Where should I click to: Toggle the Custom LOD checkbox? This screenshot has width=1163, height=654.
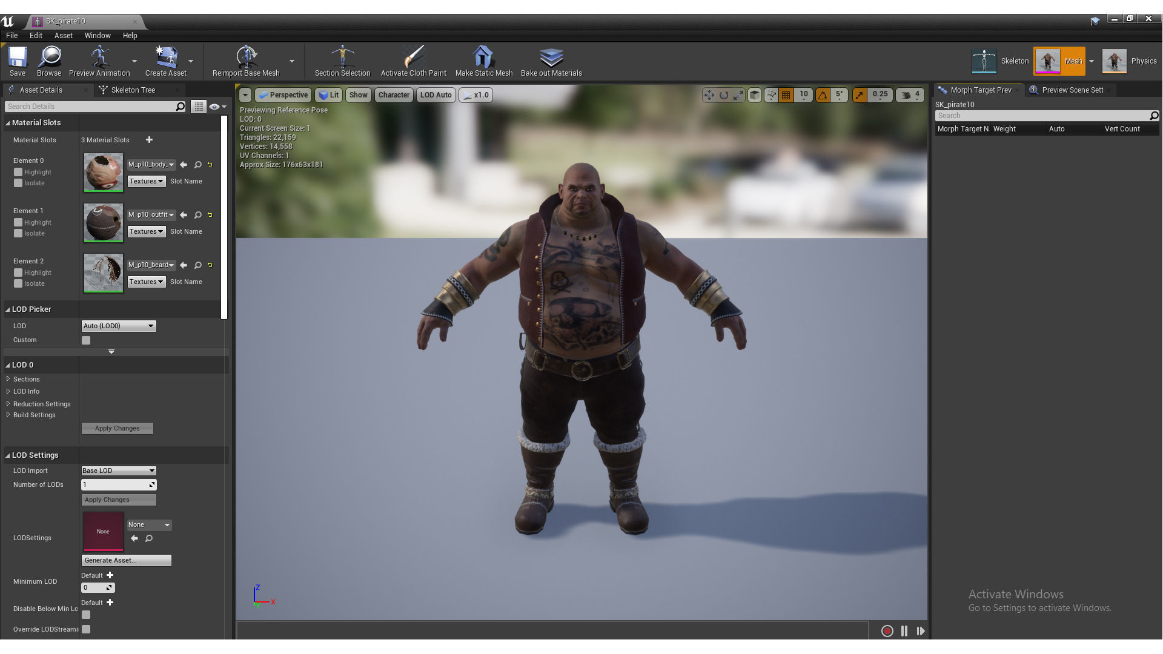pyautogui.click(x=86, y=340)
